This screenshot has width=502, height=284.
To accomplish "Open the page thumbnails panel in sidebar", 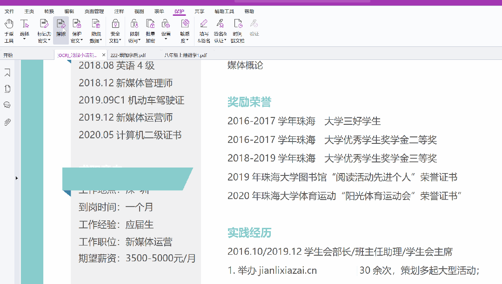I will (7, 89).
